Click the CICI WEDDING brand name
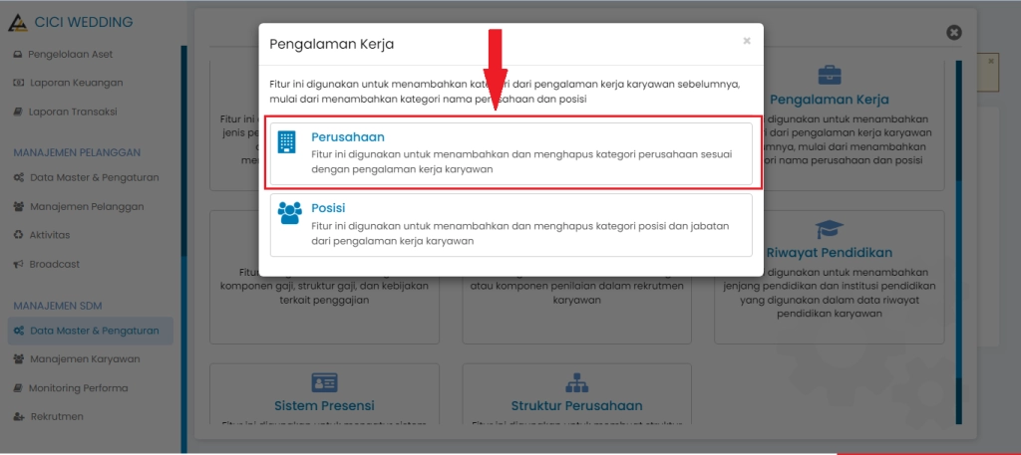 (x=84, y=22)
